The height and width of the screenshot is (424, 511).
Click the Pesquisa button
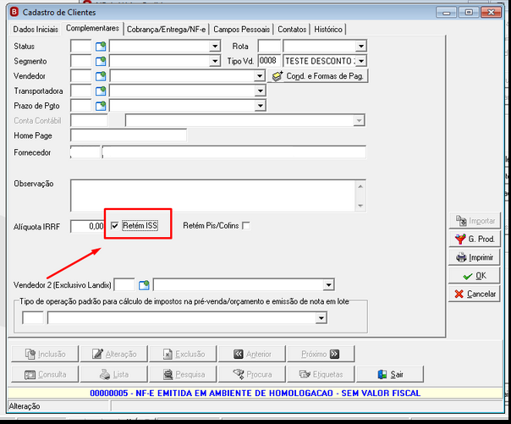183,374
